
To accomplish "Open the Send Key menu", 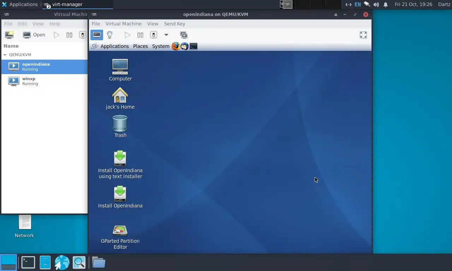I will (x=174, y=24).
